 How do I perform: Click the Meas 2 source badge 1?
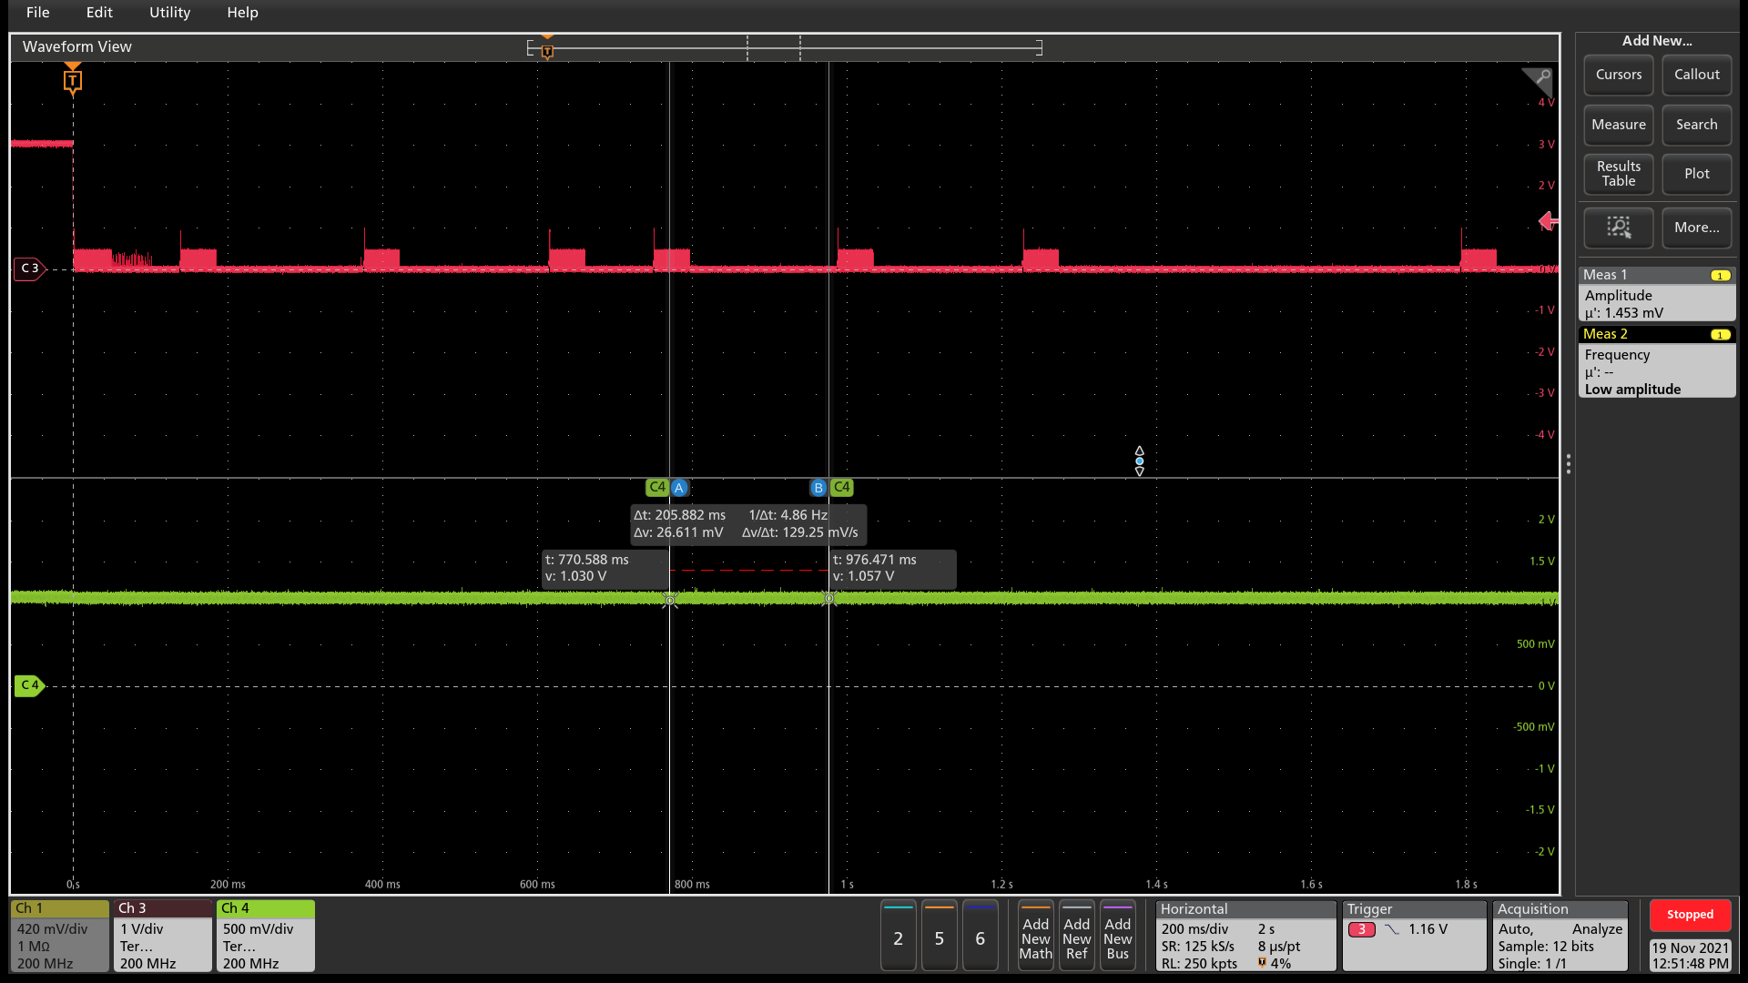1720,334
